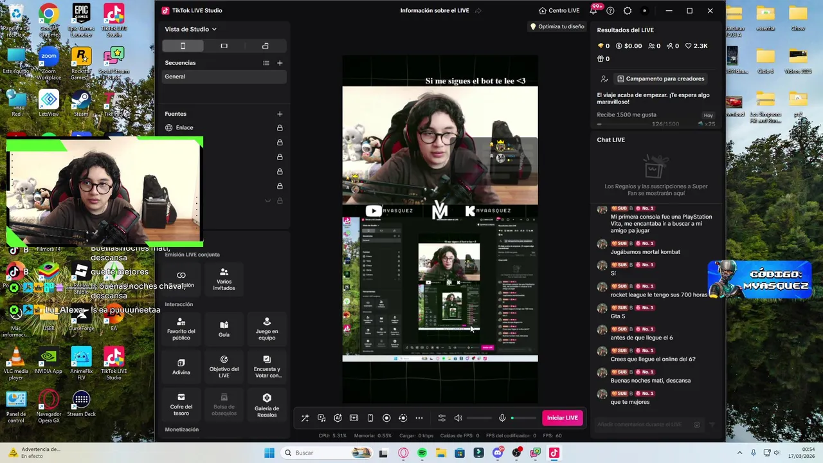Click the record circle button
Image resolution: width=823 pixels, height=463 pixels.
coord(386,418)
